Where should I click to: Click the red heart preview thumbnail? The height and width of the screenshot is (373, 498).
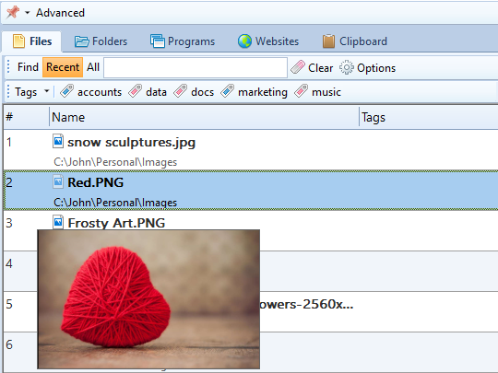pyautogui.click(x=148, y=299)
